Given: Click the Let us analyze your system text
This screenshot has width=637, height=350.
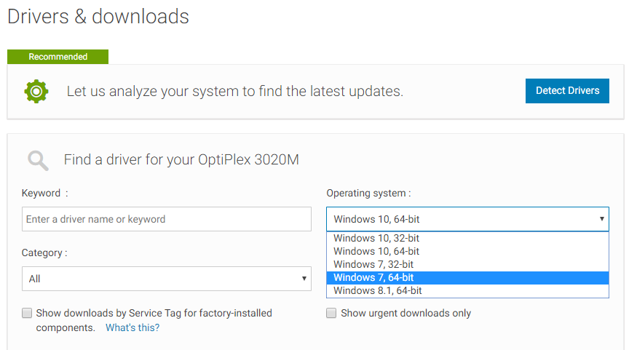Looking at the screenshot, I should (x=235, y=92).
